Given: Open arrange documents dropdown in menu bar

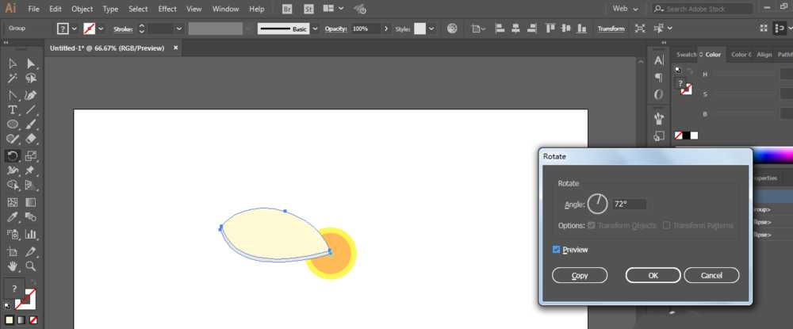Looking at the screenshot, I should click(334, 9).
